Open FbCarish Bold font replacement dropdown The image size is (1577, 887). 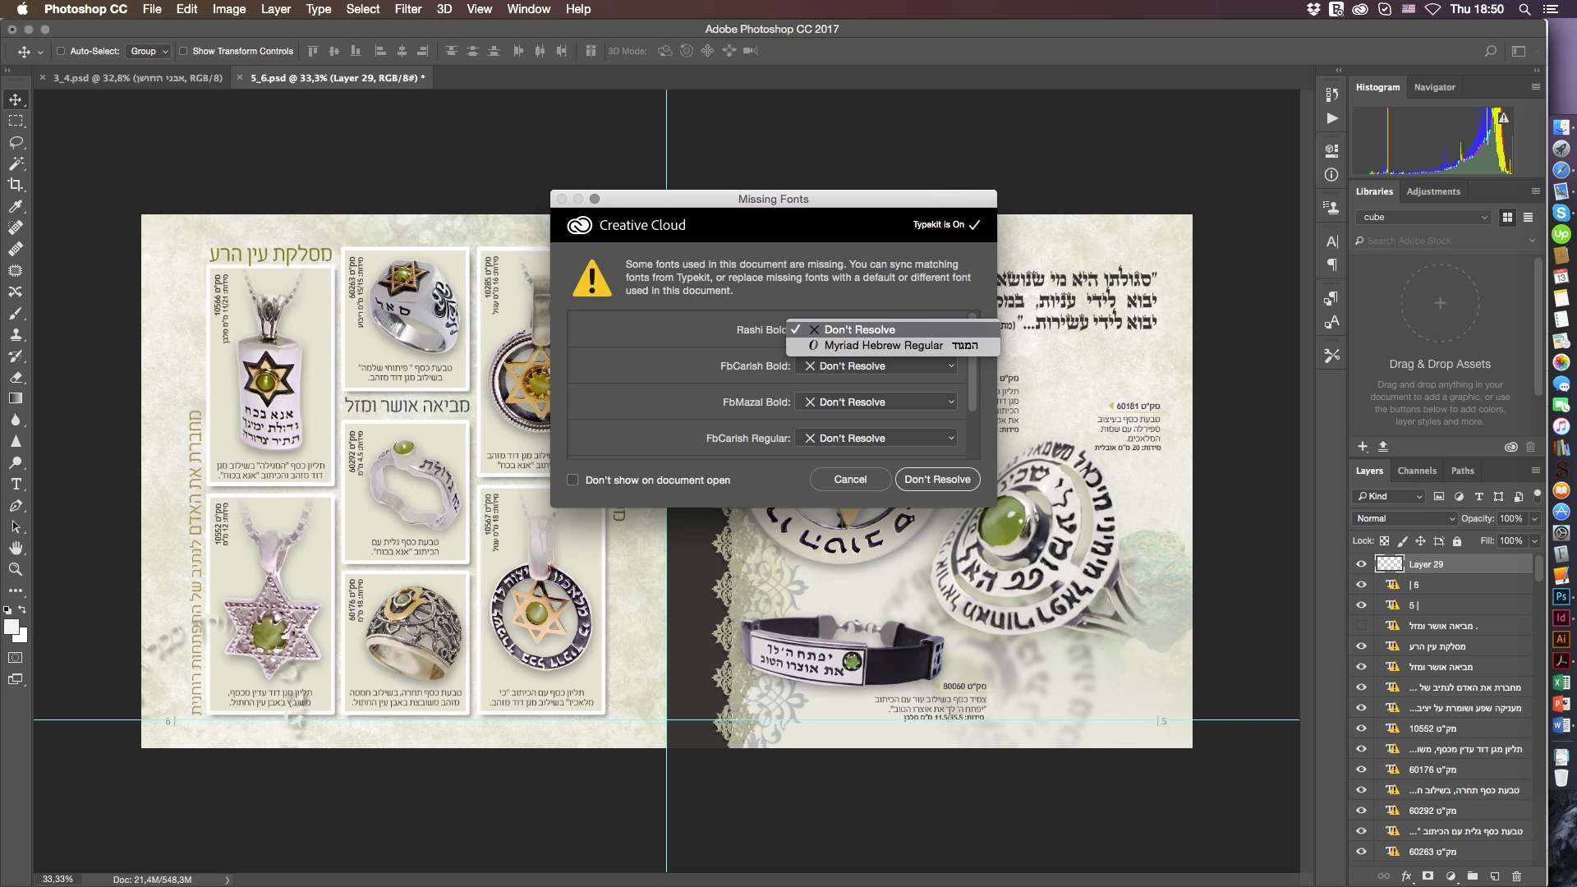(x=876, y=366)
